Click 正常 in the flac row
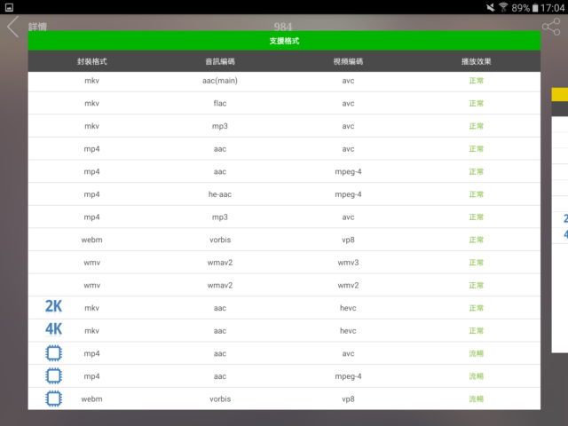 click(x=476, y=103)
